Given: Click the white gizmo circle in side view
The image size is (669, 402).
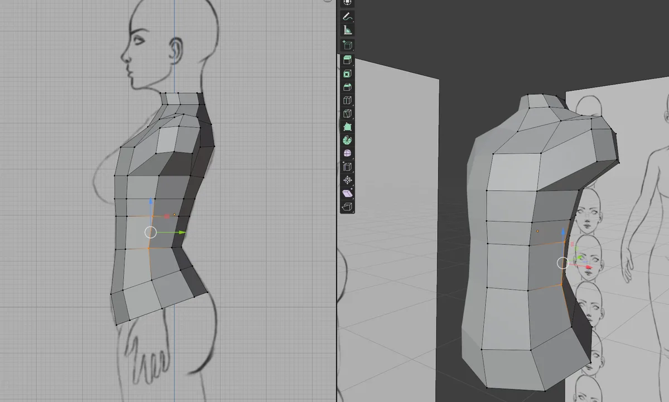Looking at the screenshot, I should click(151, 233).
